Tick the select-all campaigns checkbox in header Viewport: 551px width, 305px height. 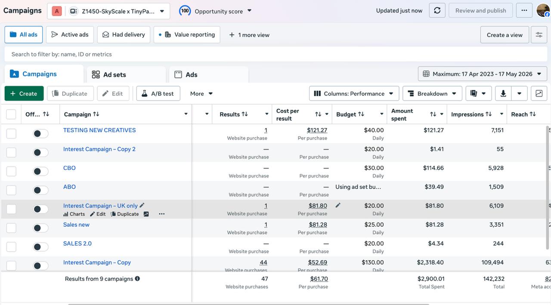[x=11, y=114]
